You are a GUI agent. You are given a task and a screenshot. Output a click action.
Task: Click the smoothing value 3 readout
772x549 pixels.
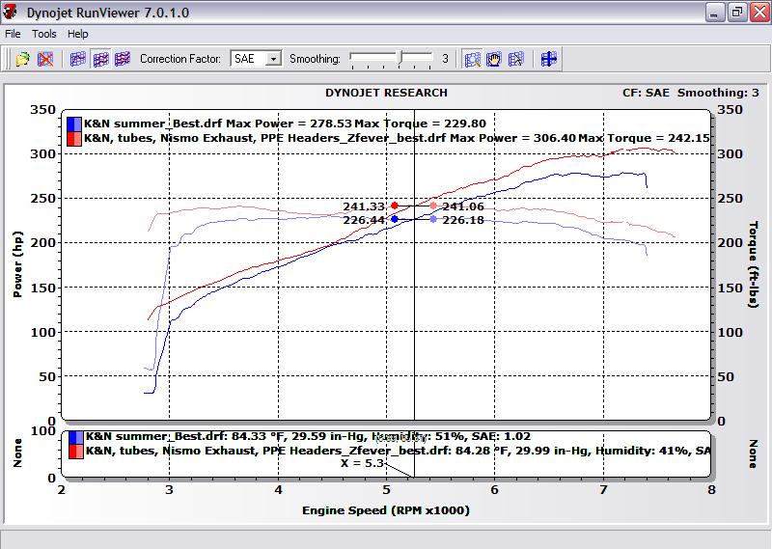pyautogui.click(x=445, y=59)
